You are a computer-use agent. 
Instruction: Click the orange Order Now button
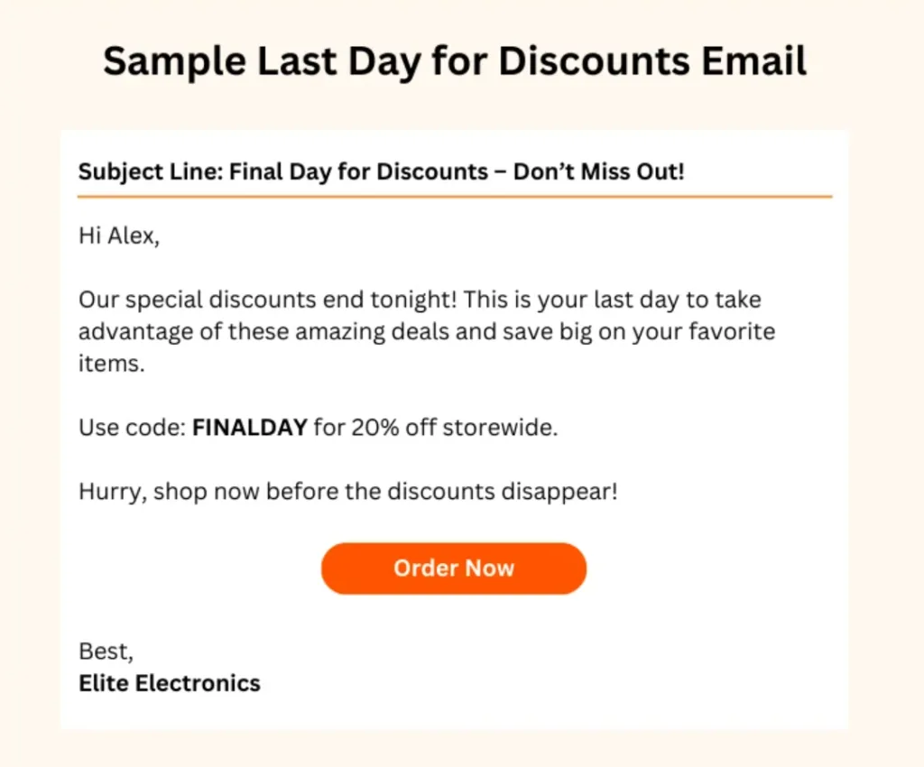pyautogui.click(x=454, y=568)
